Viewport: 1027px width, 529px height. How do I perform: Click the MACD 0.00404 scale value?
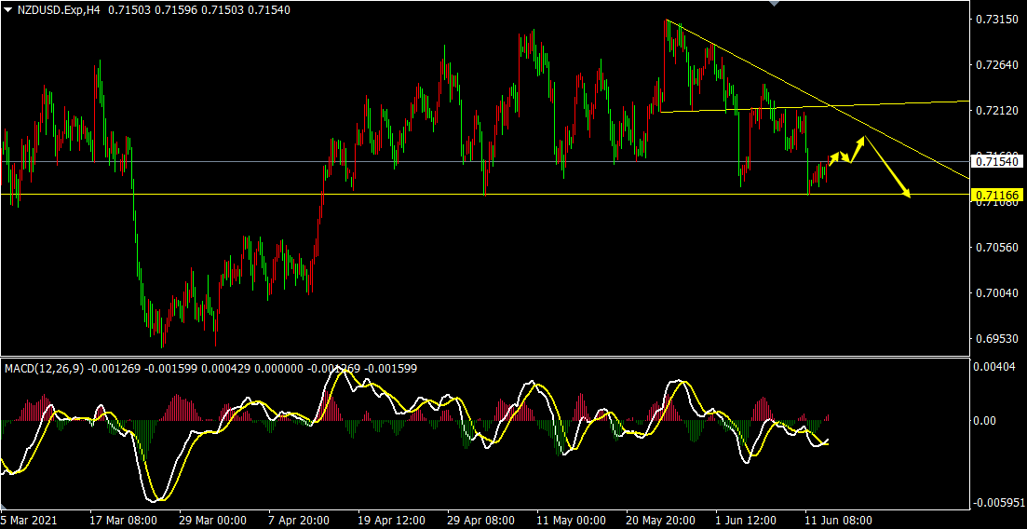995,368
